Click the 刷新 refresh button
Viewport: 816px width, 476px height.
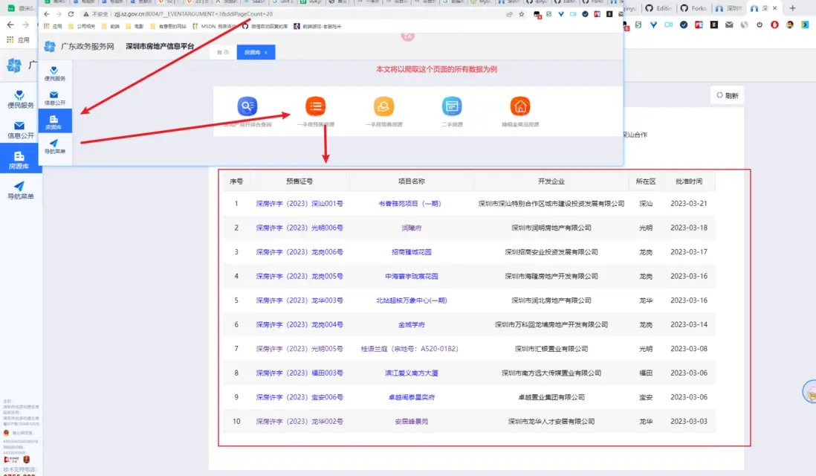tap(727, 95)
